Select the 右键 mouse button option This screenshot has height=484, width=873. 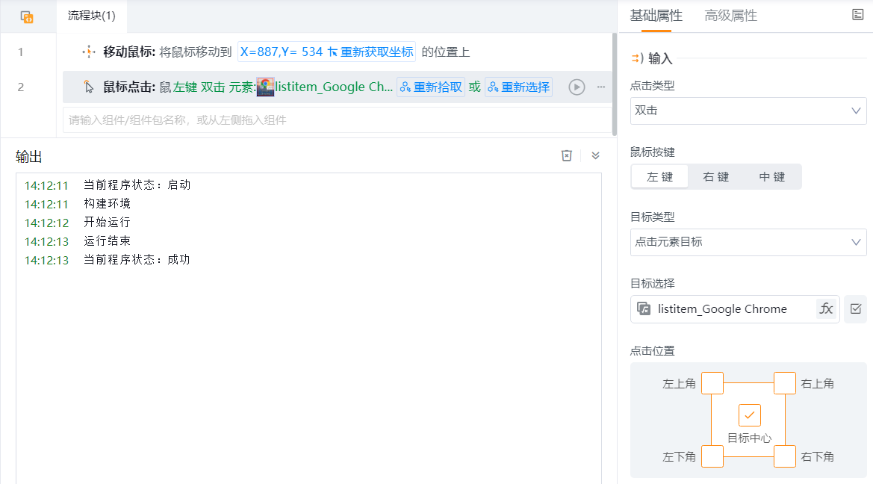coord(715,177)
